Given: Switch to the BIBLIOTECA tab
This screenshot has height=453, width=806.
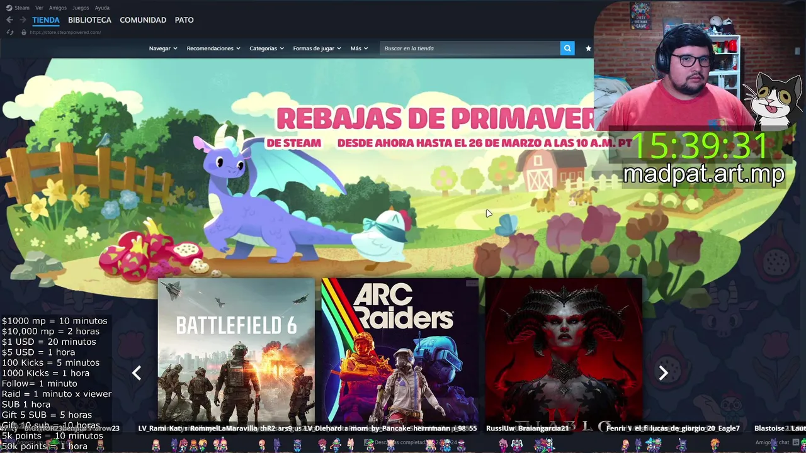Looking at the screenshot, I should tap(89, 20).
